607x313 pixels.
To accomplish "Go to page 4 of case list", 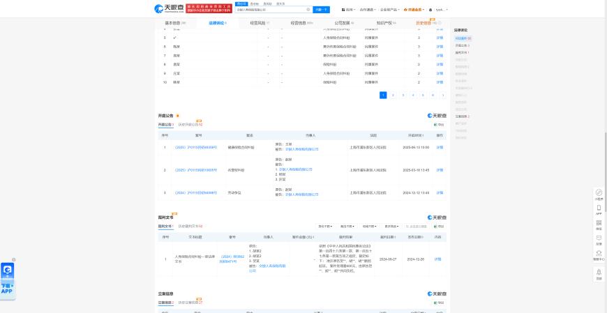I will click(x=413, y=96).
